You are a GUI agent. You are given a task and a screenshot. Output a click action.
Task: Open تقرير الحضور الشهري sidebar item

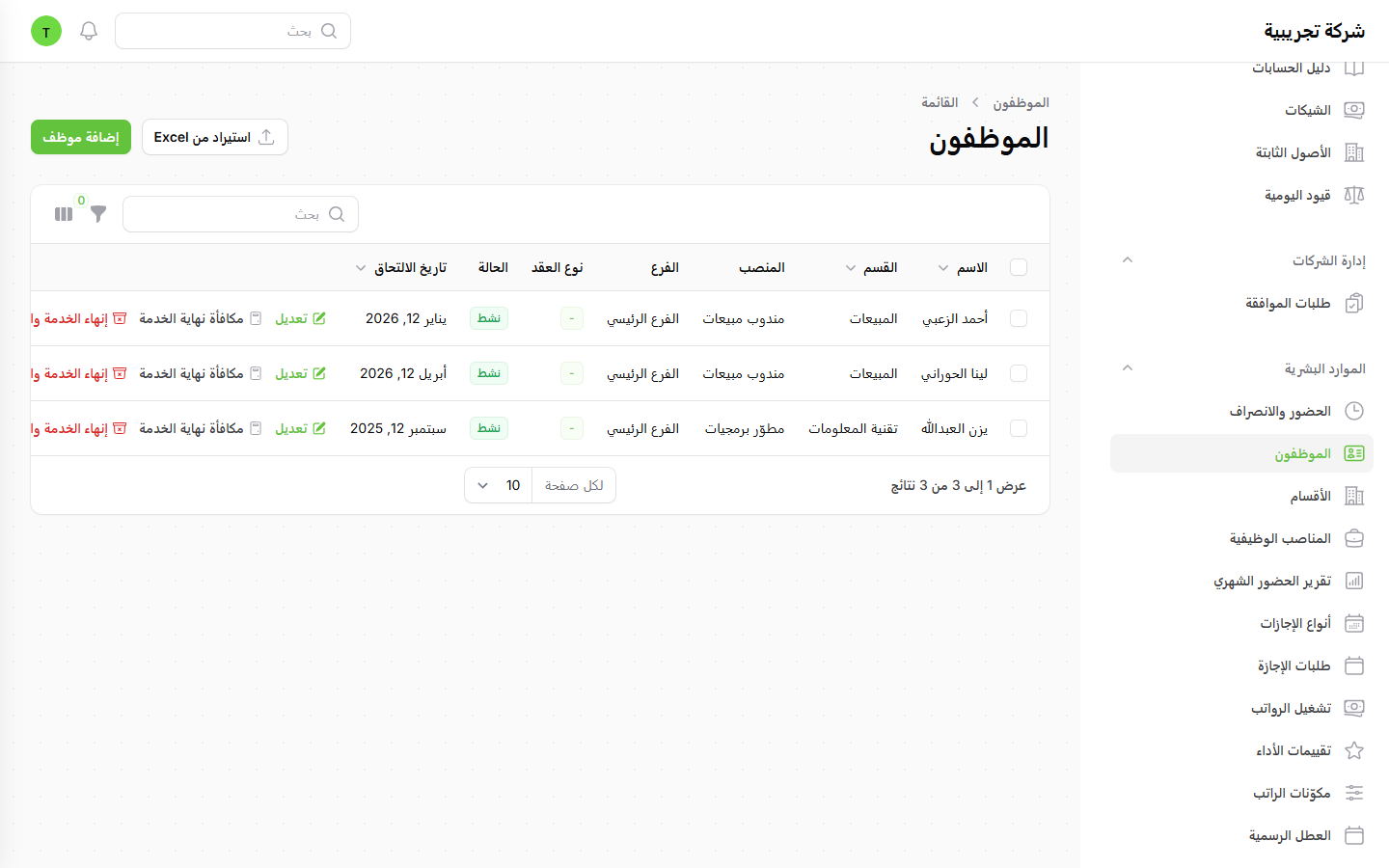[1241, 581]
